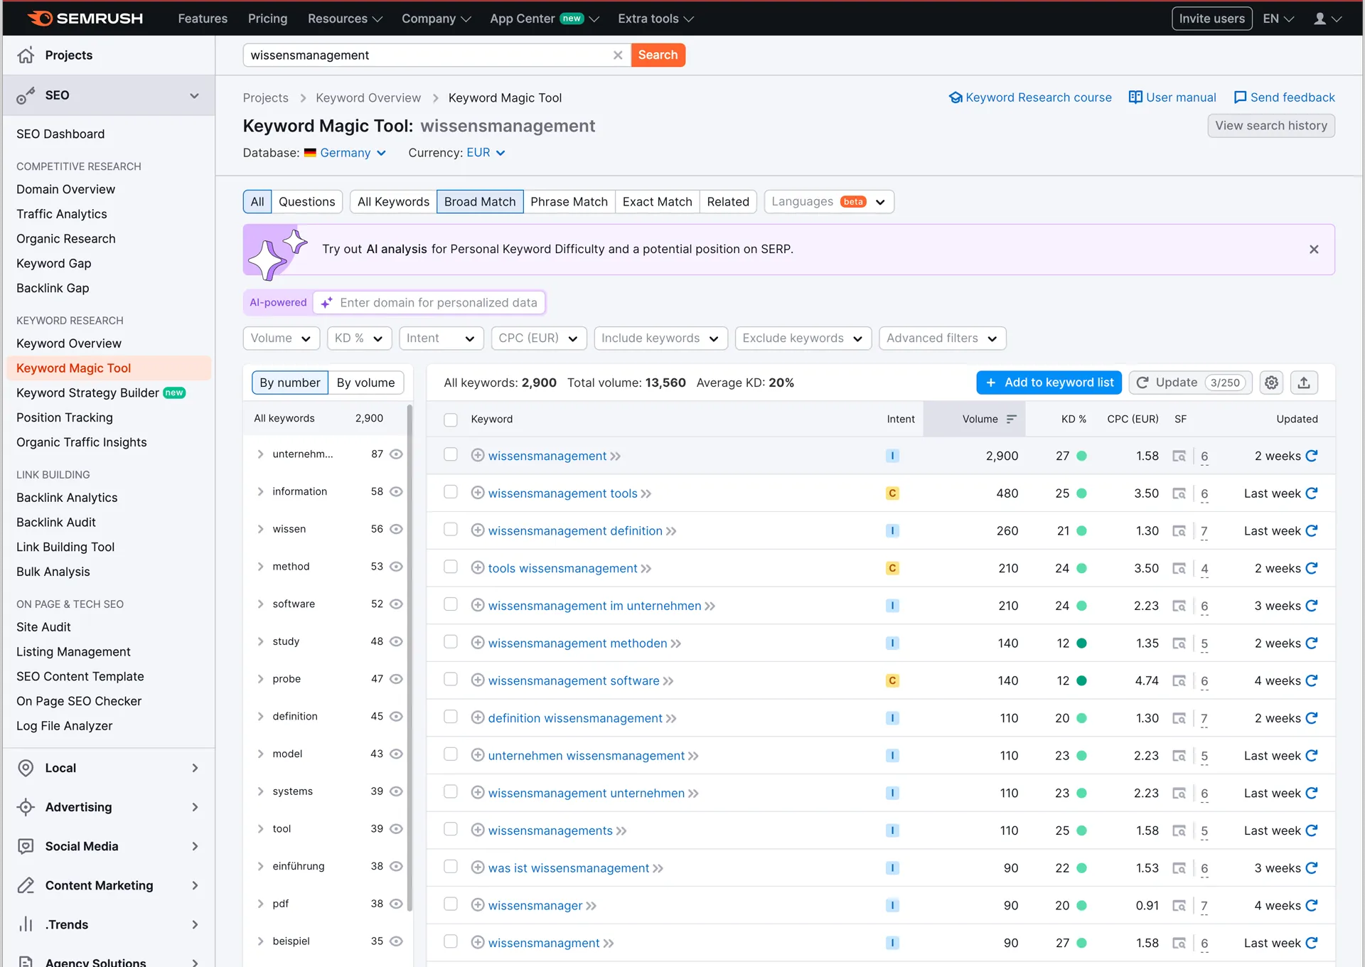Open the Volume filter dropdown
Screen dimensions: 1365x967
pos(282,338)
